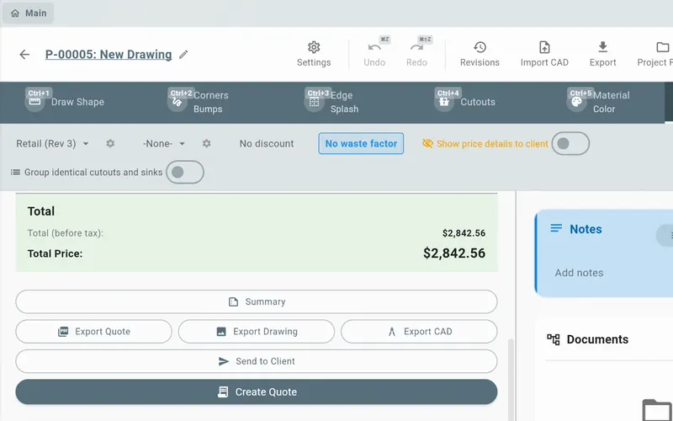The height and width of the screenshot is (421, 673).
Task: Click Send to Client button
Action: pyautogui.click(x=257, y=361)
